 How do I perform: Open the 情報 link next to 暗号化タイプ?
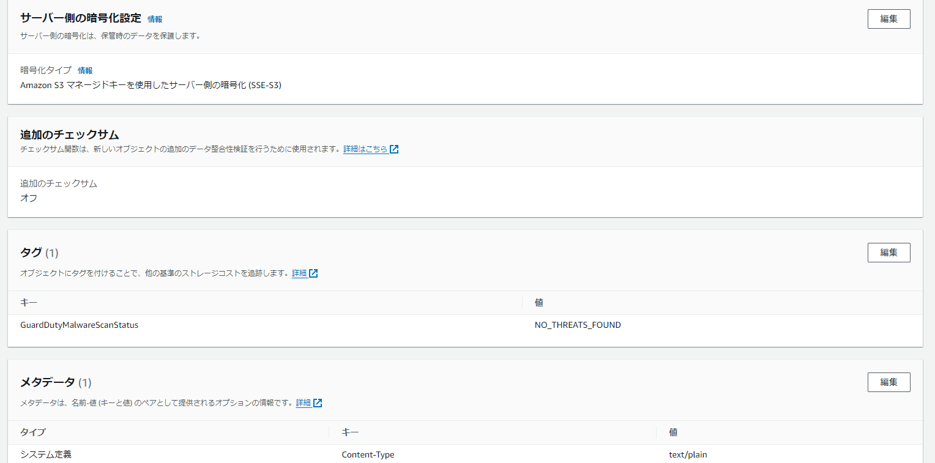85,70
